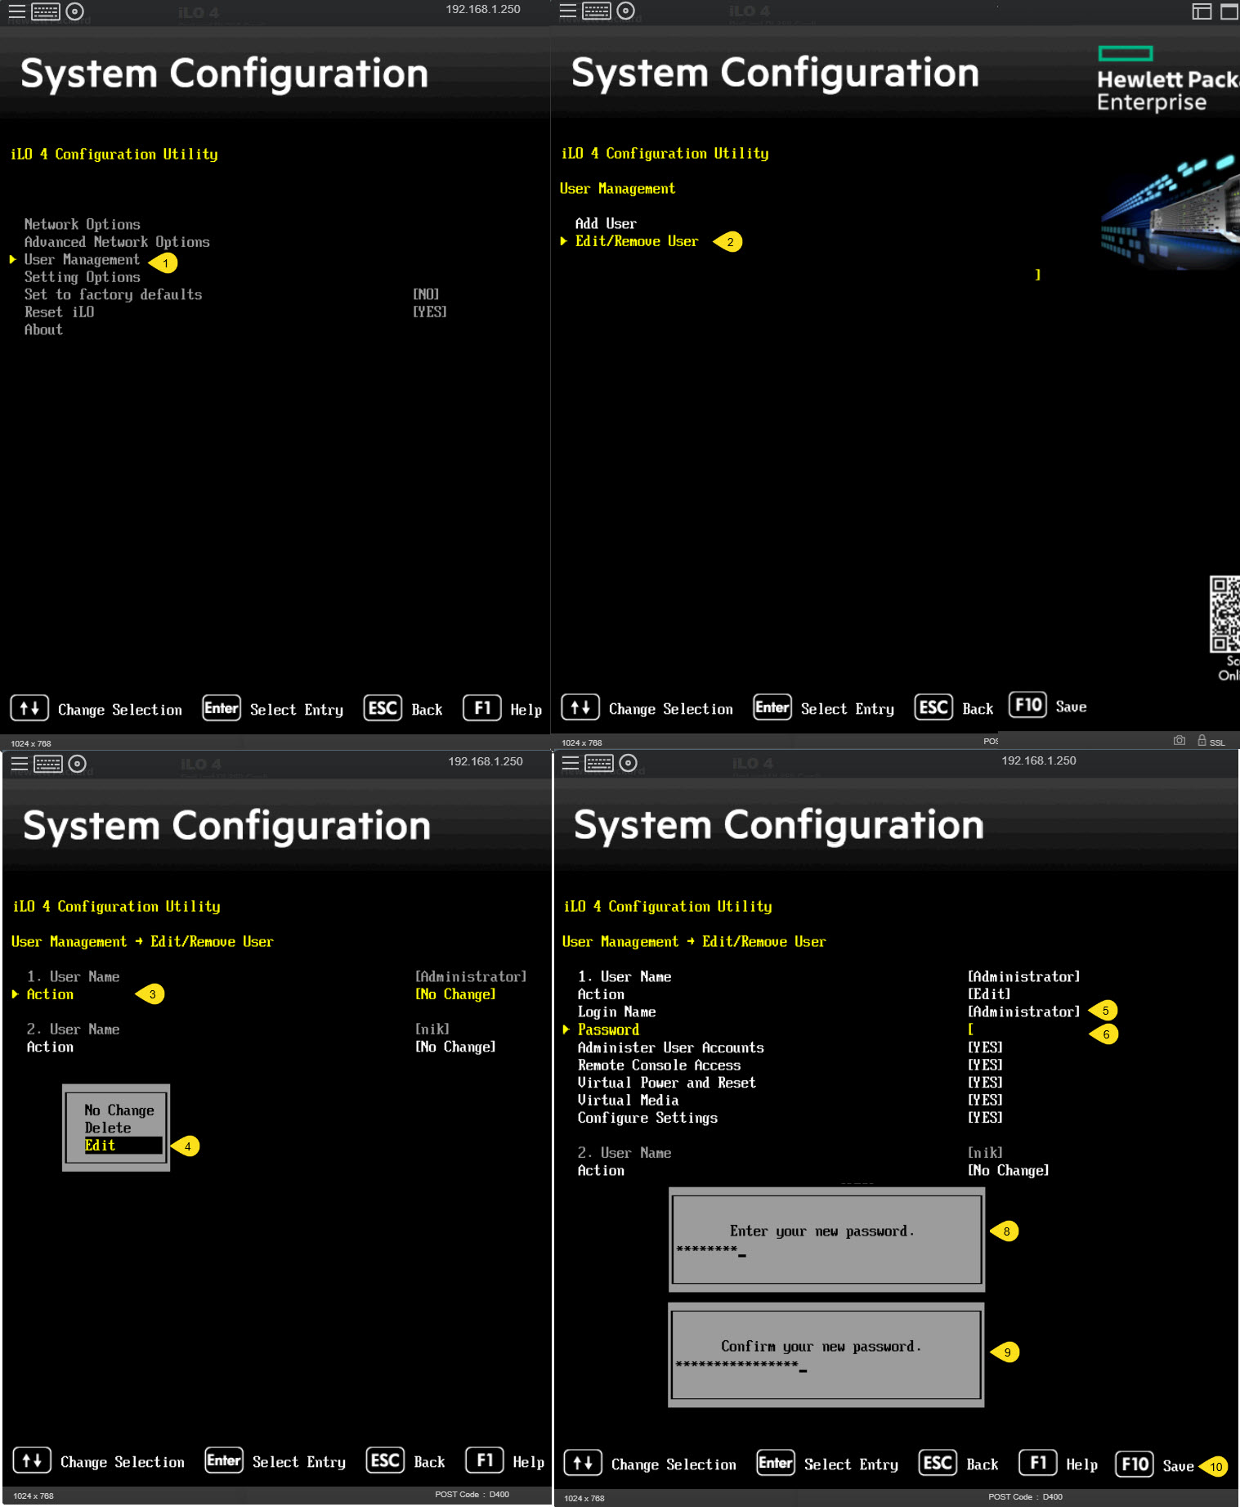Click the Confirm your new password field
This screenshot has width=1240, height=1507.
(826, 1355)
